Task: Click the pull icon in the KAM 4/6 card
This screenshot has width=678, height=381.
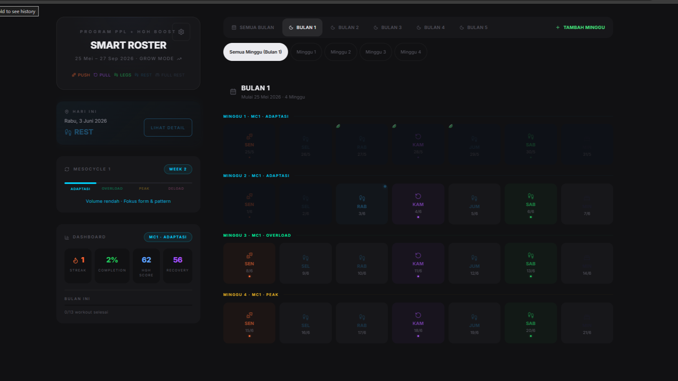Action: coord(418,196)
